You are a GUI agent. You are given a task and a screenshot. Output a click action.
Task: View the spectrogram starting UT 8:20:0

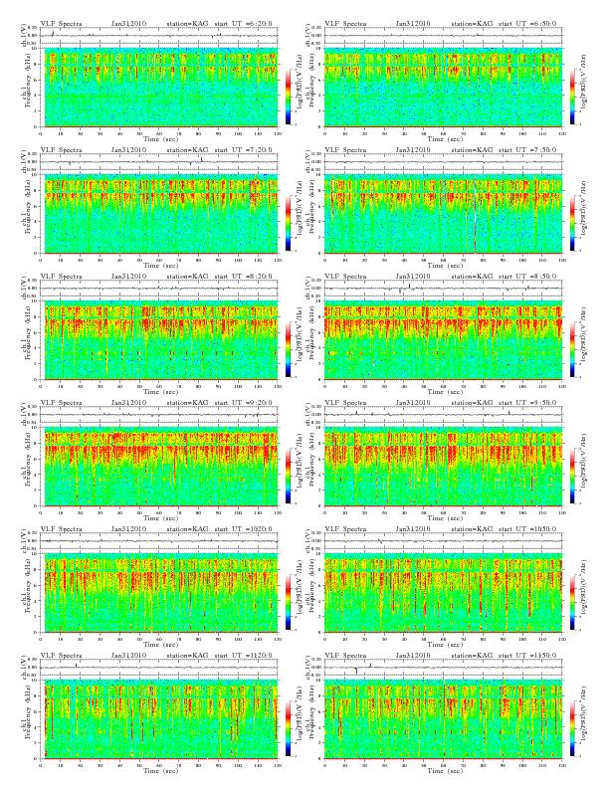coord(159,340)
